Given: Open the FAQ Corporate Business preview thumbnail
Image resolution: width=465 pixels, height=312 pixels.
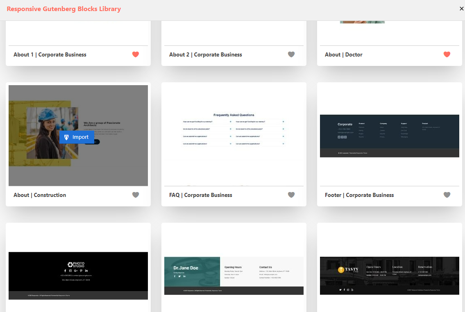Looking at the screenshot, I should 234,136.
